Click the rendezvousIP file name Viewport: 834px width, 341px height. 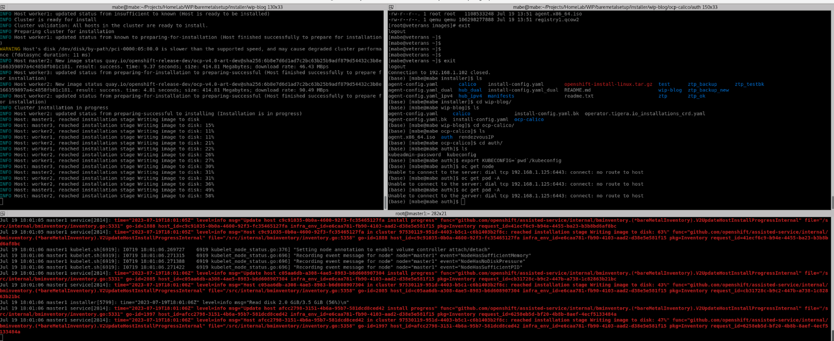coord(476,137)
